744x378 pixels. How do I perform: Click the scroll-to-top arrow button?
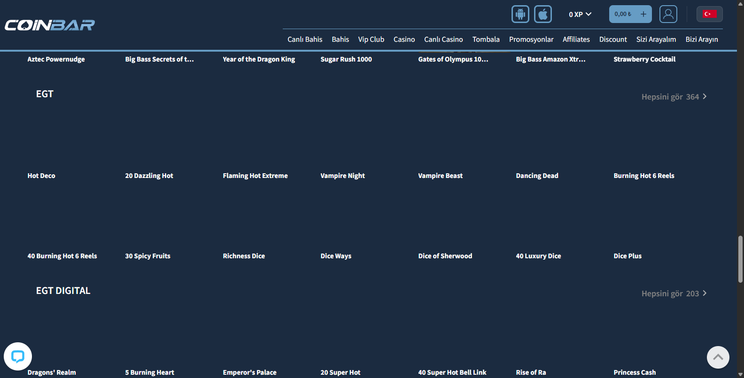718,357
